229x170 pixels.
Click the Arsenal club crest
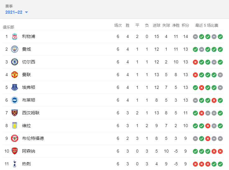tap(15, 151)
